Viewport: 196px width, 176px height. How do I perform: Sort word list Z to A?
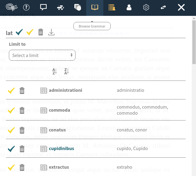click(x=66, y=72)
